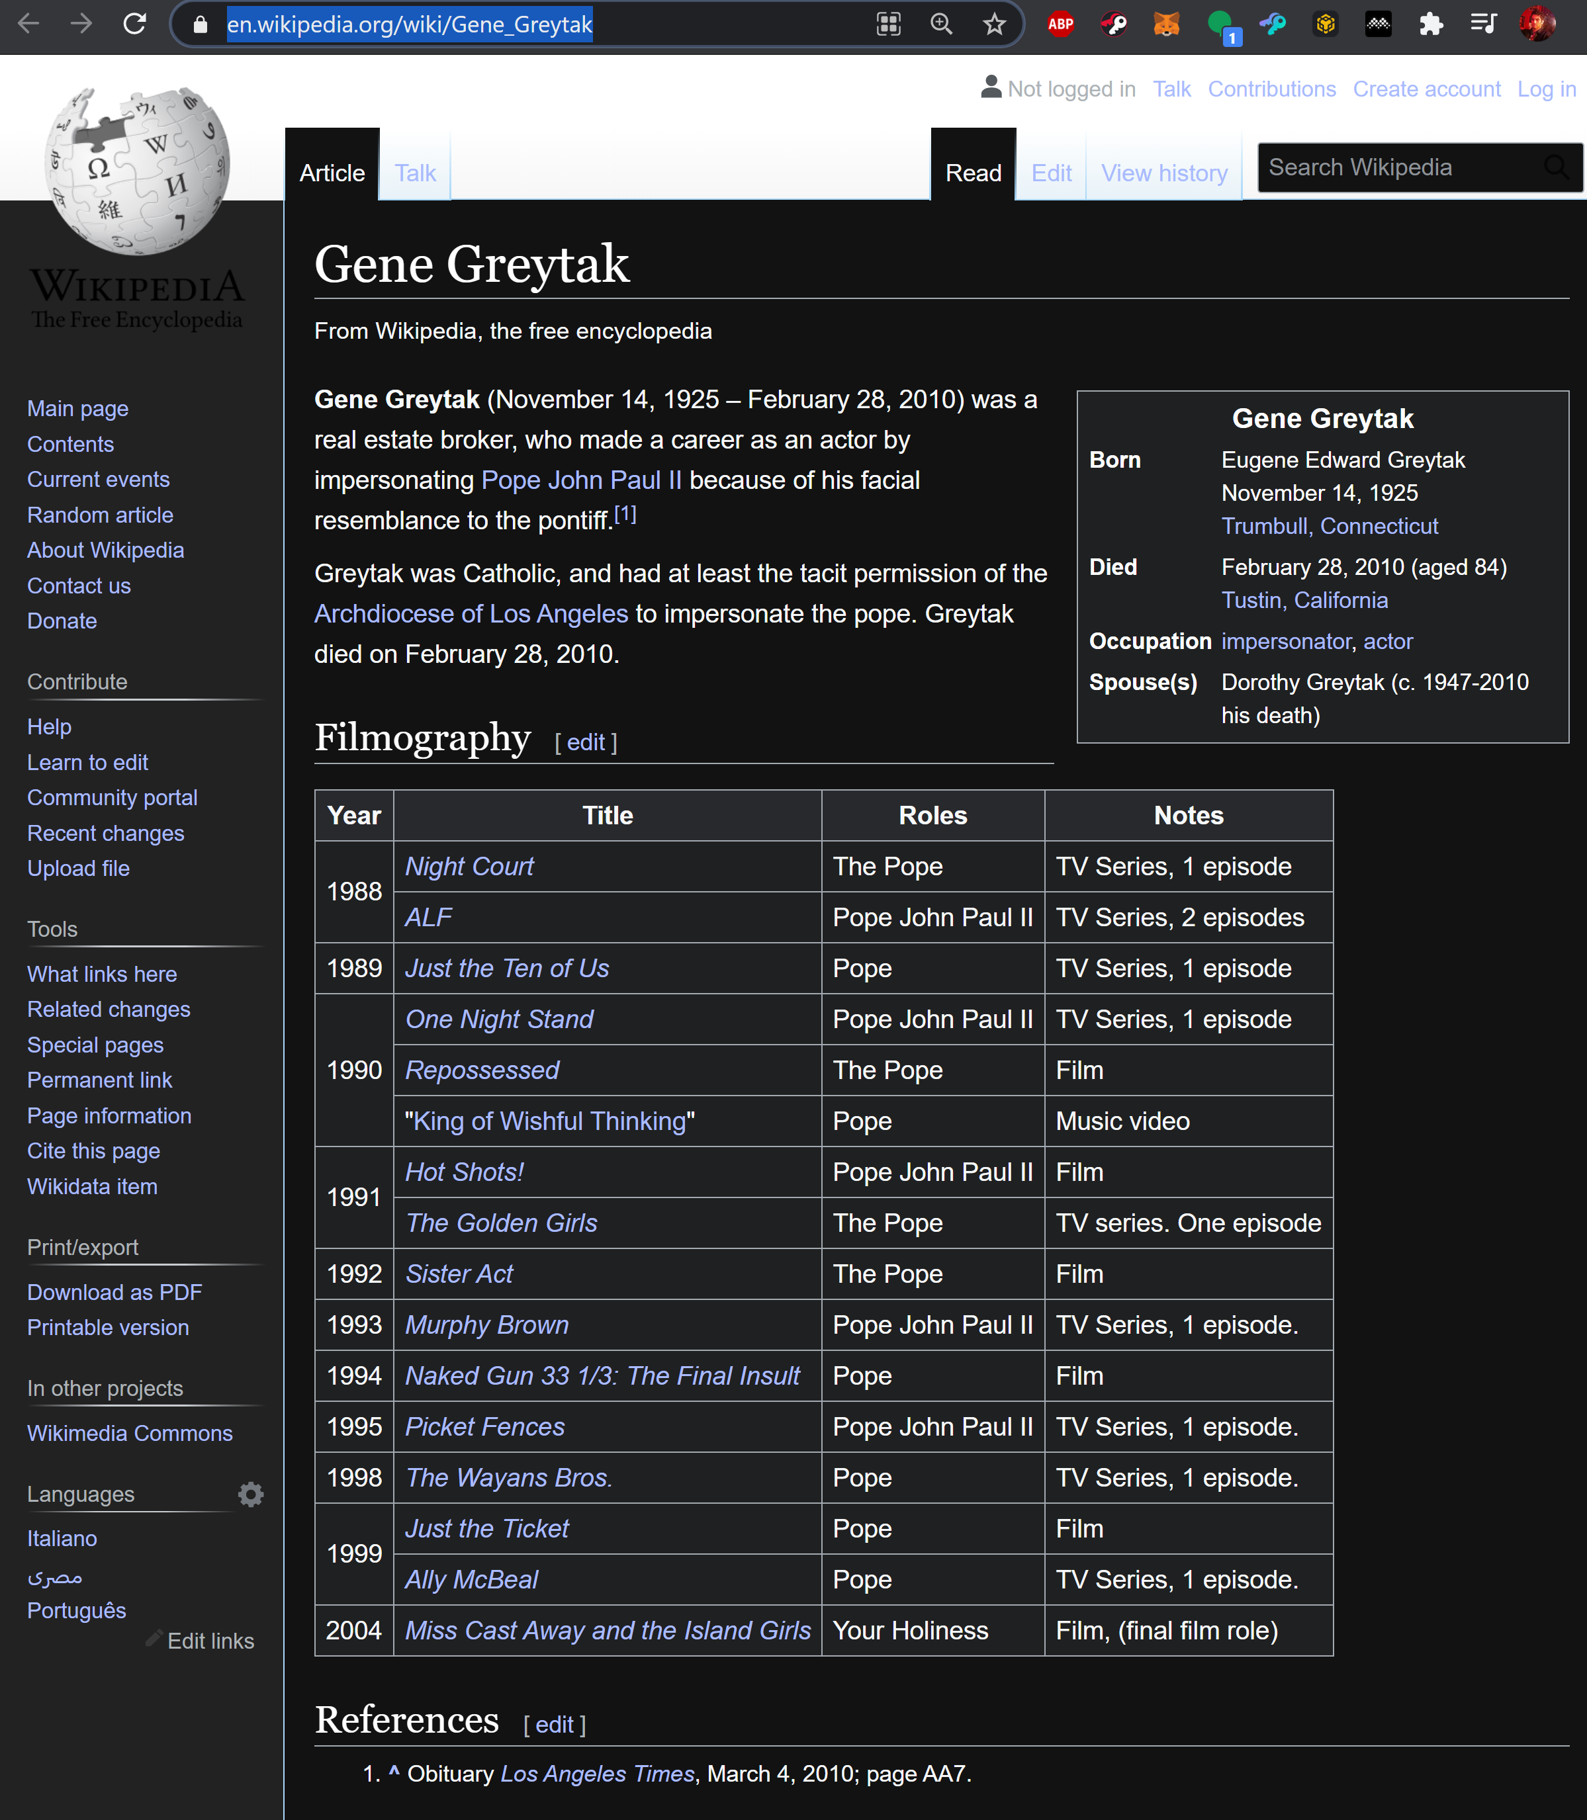
Task: Open Pope John Paul II link in intro
Action: [582, 480]
